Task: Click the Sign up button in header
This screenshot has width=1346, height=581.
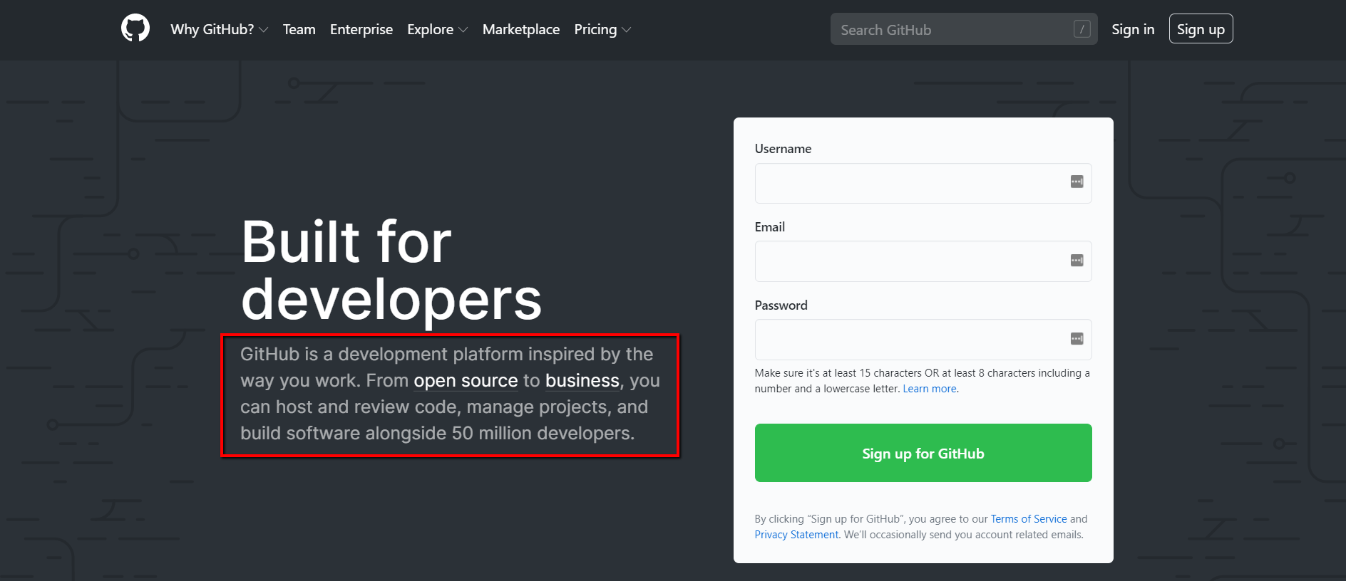Action: pyautogui.click(x=1201, y=29)
